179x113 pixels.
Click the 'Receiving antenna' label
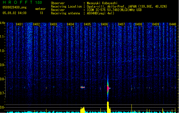point(65,13)
